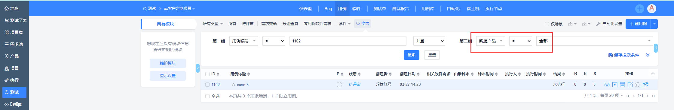Image resolution: width=674 pixels, height=110 pixels.
Task: Click the blue plus icon in top bar
Action: coord(640,9)
